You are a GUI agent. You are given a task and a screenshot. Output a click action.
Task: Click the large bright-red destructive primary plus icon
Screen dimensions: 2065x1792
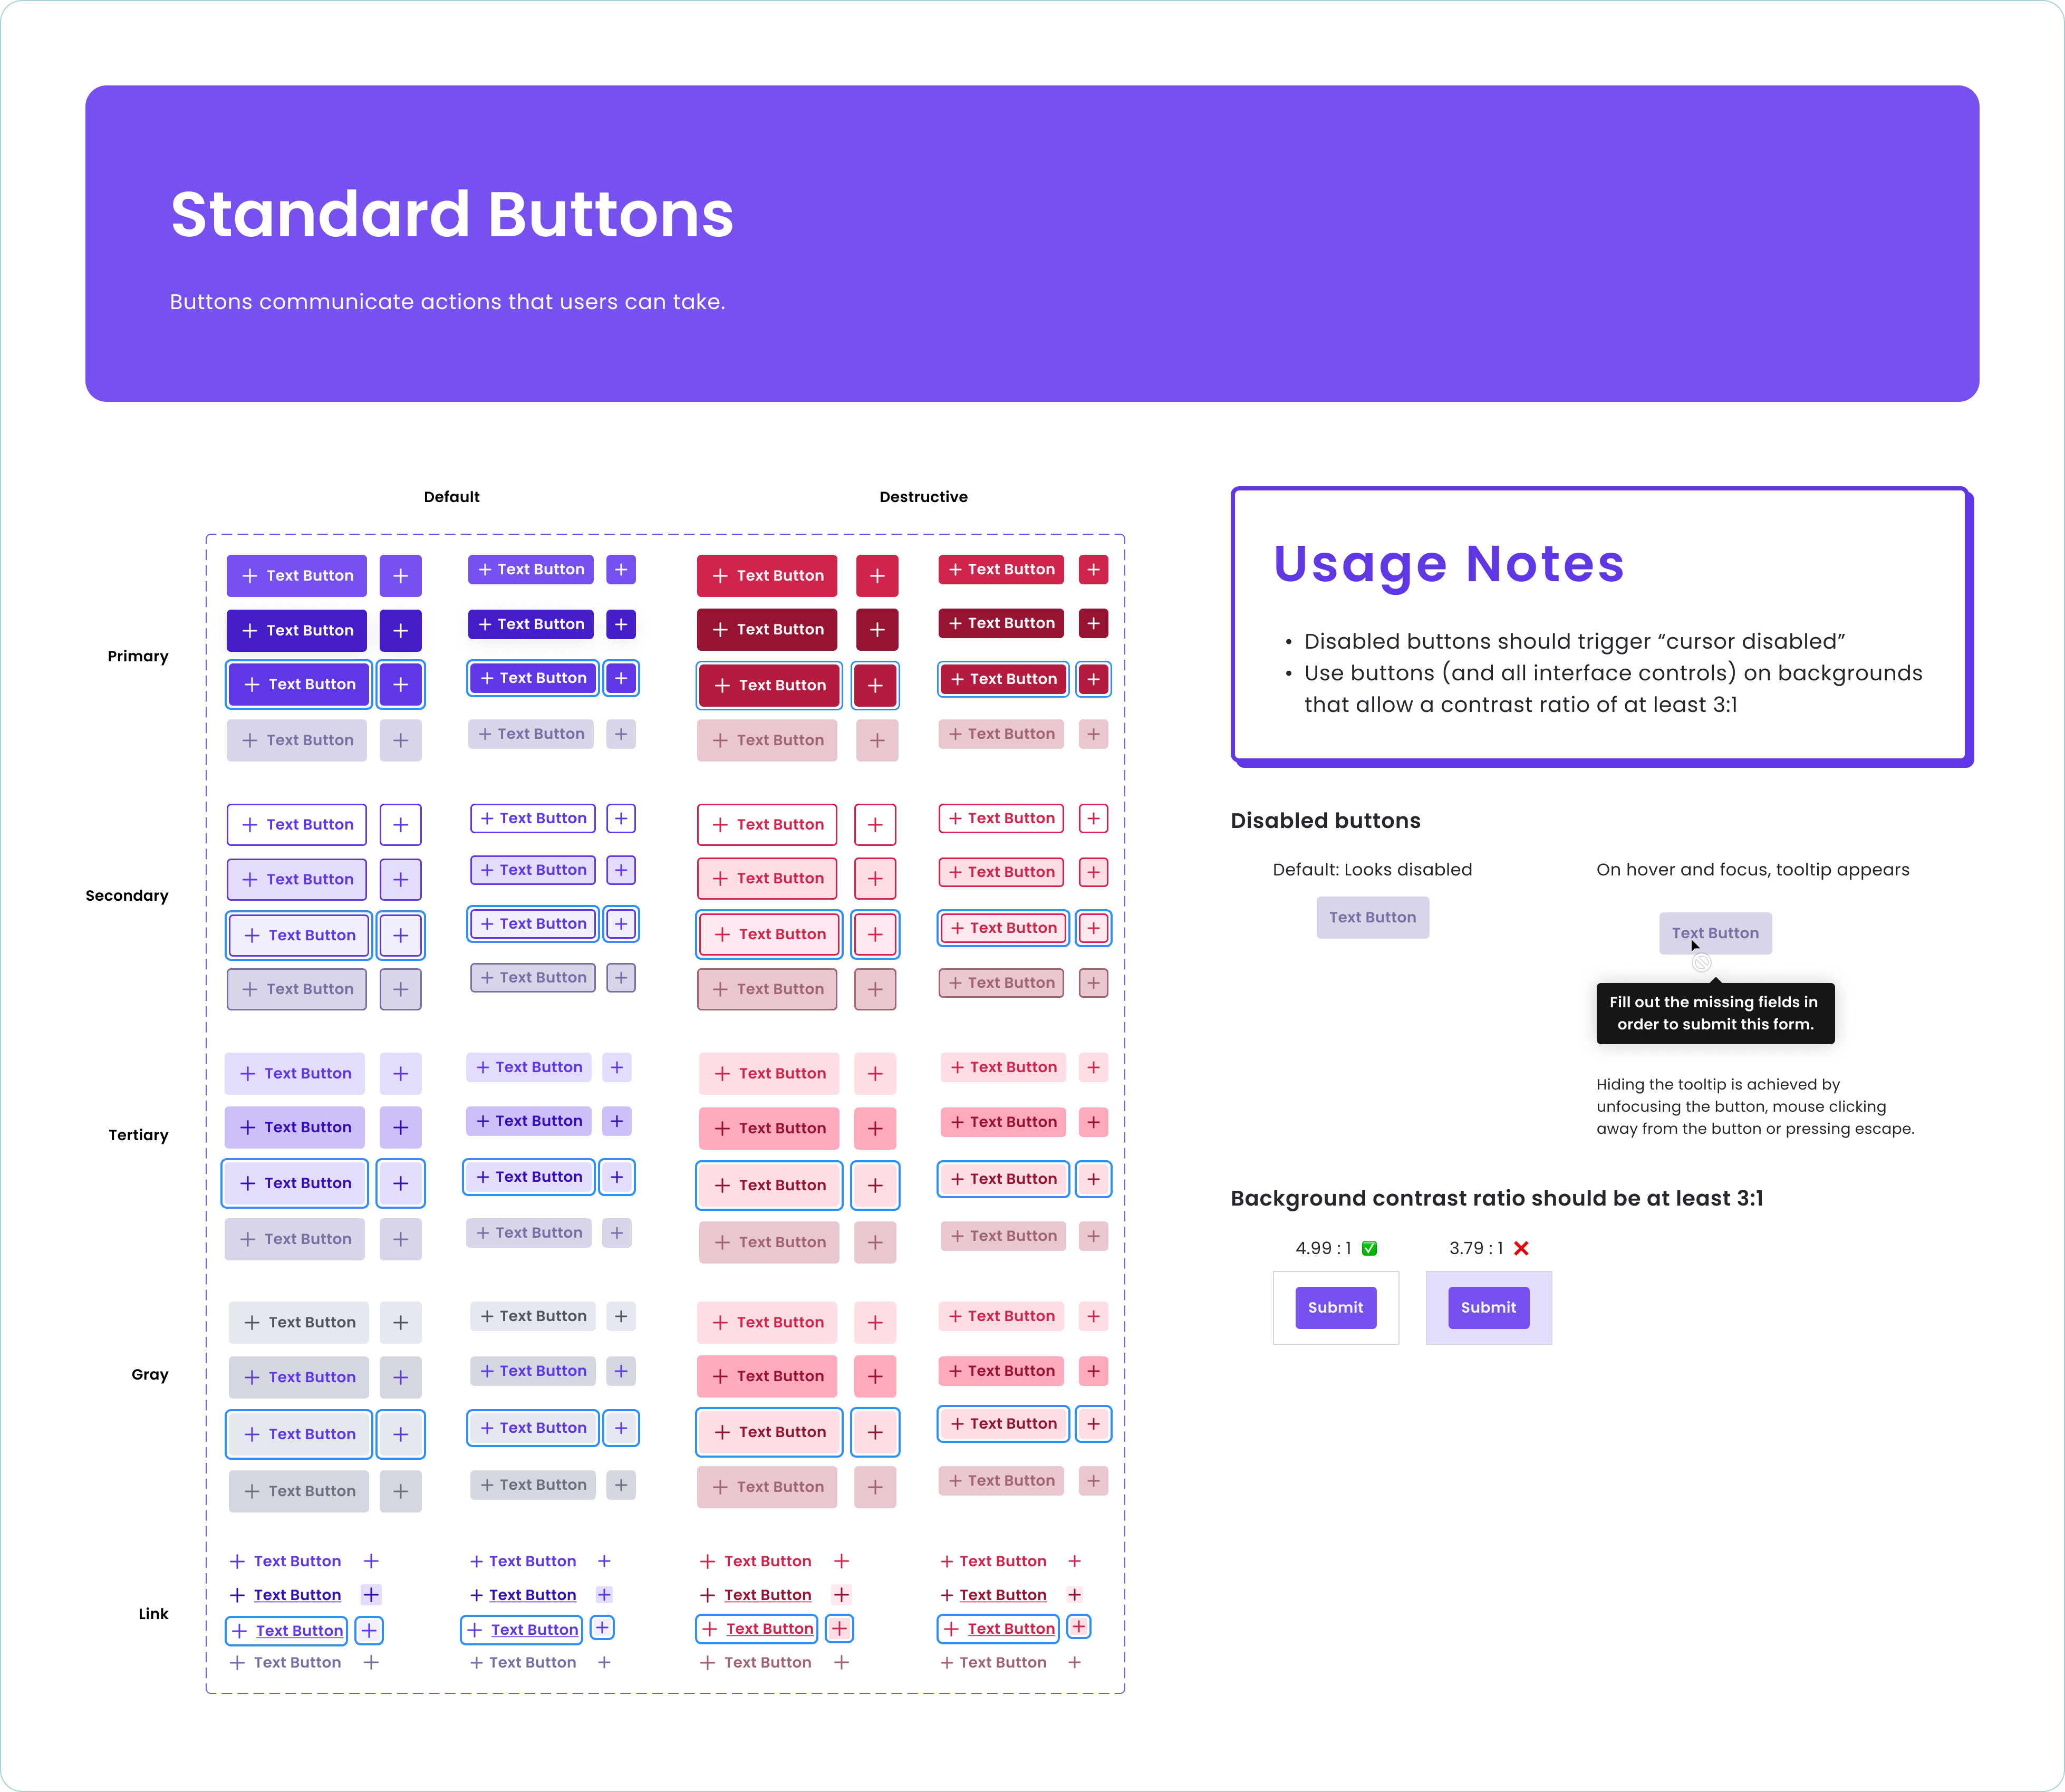pyautogui.click(x=877, y=576)
